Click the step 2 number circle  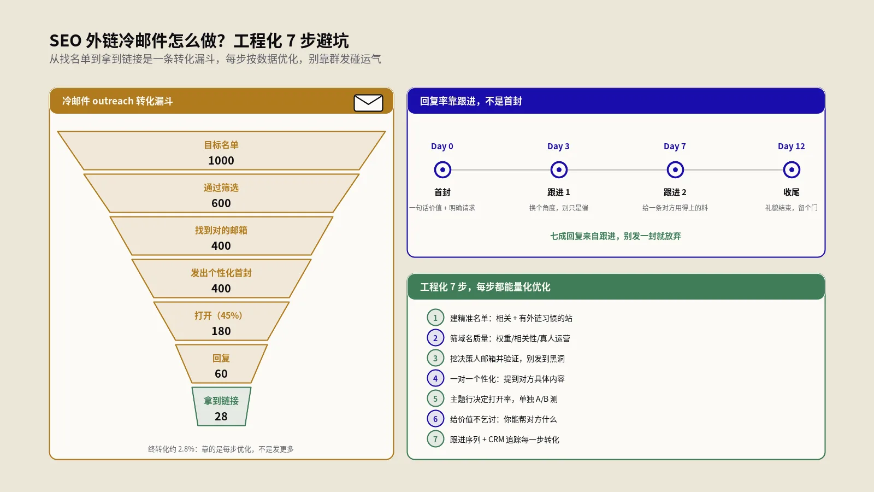(x=435, y=338)
